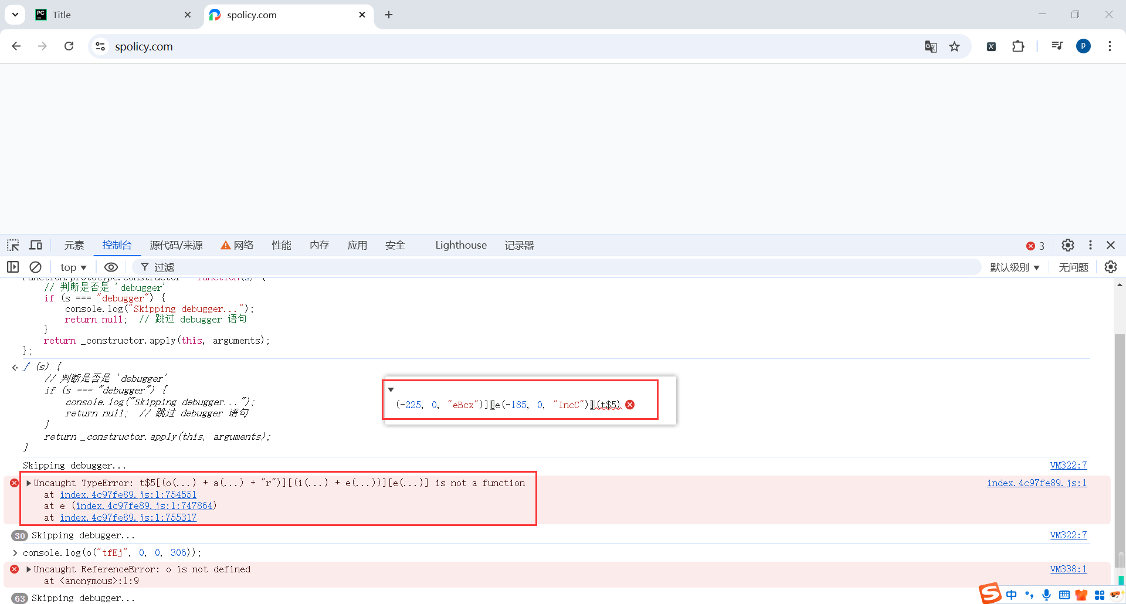Open source link index.4c97fe89.js:1 at right
This screenshot has height=604, width=1126.
[x=1037, y=483]
